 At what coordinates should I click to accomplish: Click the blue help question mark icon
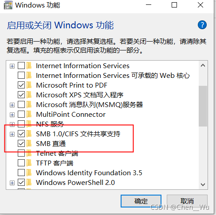point(202,25)
